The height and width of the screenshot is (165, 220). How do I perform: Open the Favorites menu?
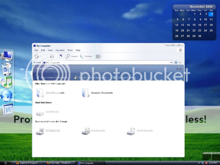click(x=60, y=50)
